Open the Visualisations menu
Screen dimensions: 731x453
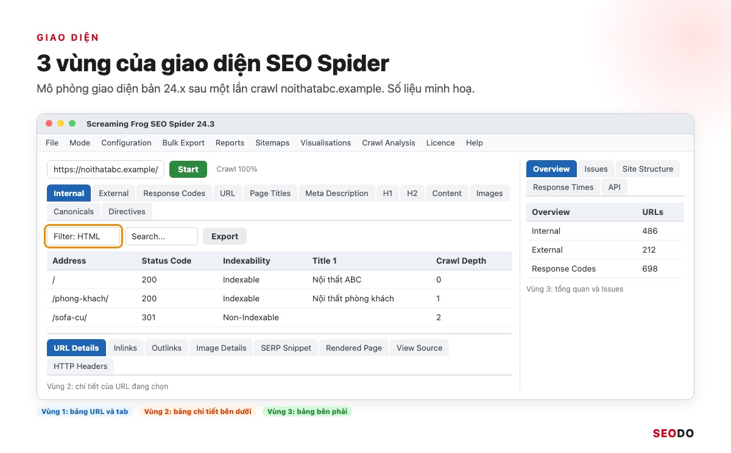click(x=325, y=143)
